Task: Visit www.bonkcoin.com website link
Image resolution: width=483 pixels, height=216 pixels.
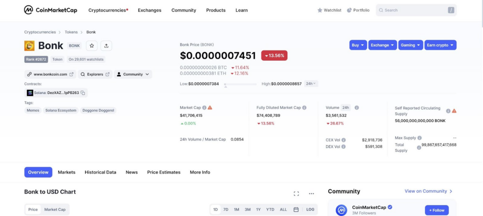Action: [50, 74]
